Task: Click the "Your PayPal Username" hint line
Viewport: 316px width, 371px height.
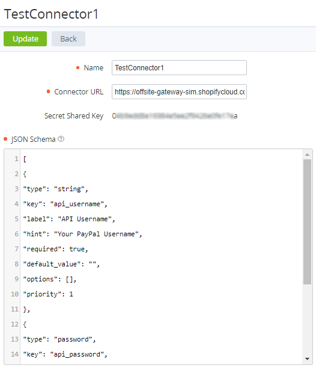Action: click(x=82, y=234)
